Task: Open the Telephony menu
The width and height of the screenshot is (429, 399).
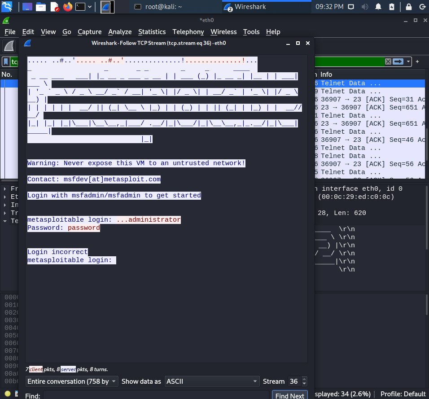Action: coord(188,32)
